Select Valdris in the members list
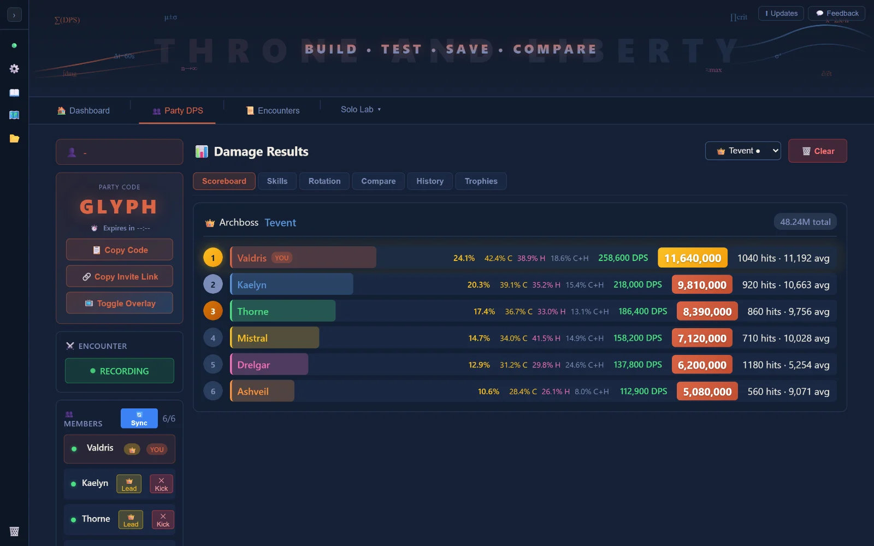The image size is (874, 546). [x=119, y=449]
